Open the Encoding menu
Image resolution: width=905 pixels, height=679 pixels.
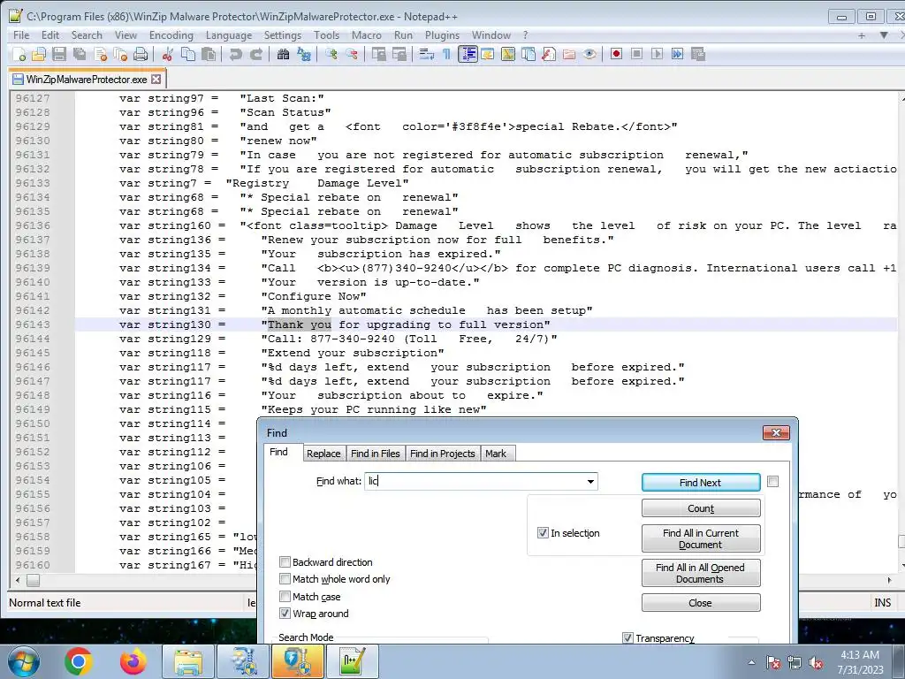[171, 35]
